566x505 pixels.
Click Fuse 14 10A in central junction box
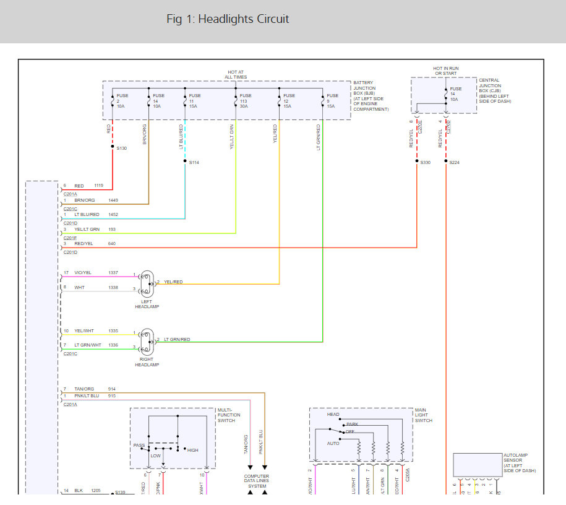446,94
